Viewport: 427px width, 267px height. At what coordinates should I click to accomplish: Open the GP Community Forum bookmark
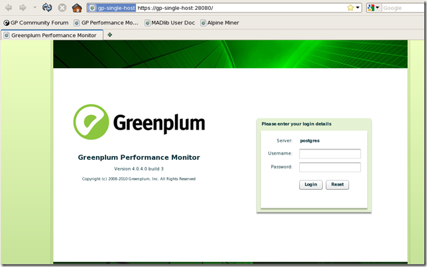click(x=36, y=22)
